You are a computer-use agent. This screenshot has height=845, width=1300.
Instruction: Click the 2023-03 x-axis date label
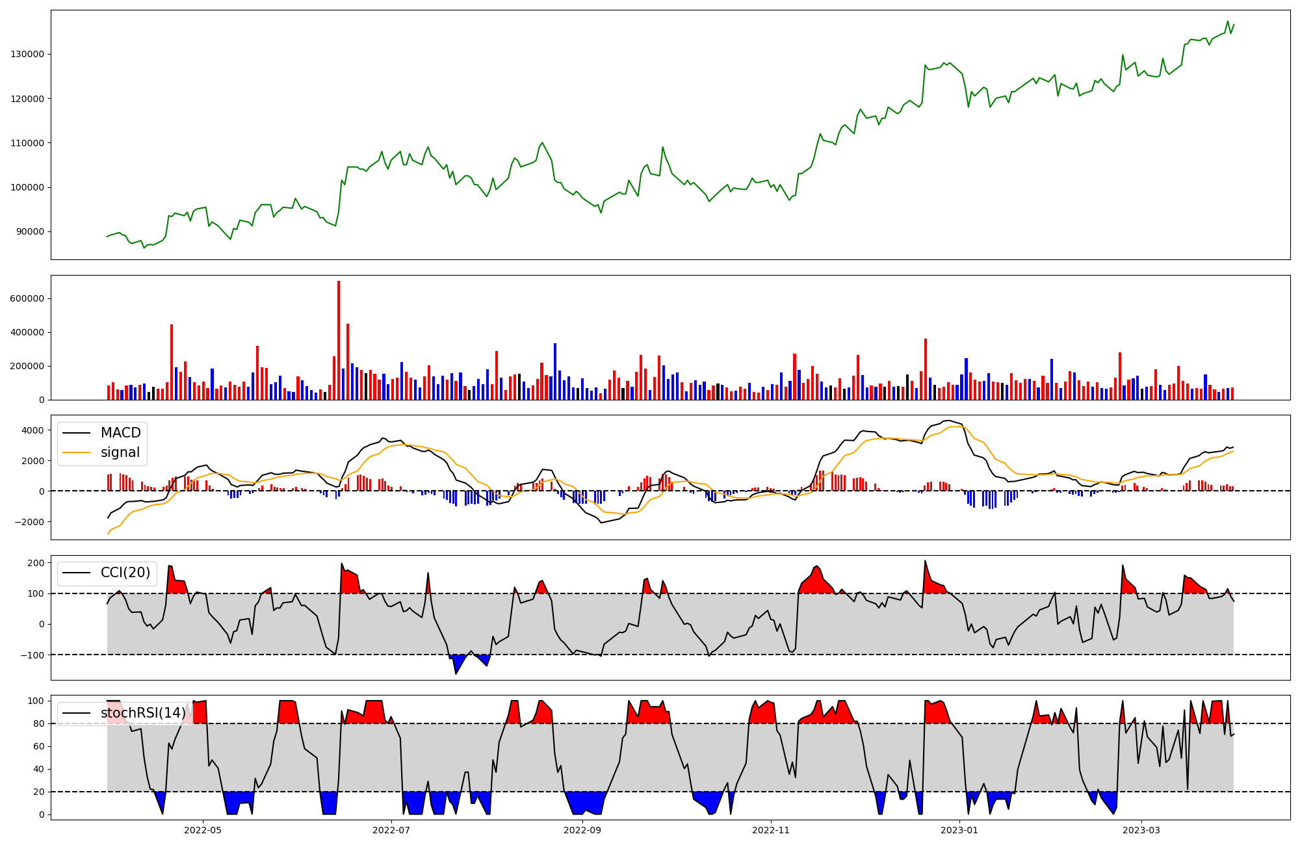click(1141, 830)
